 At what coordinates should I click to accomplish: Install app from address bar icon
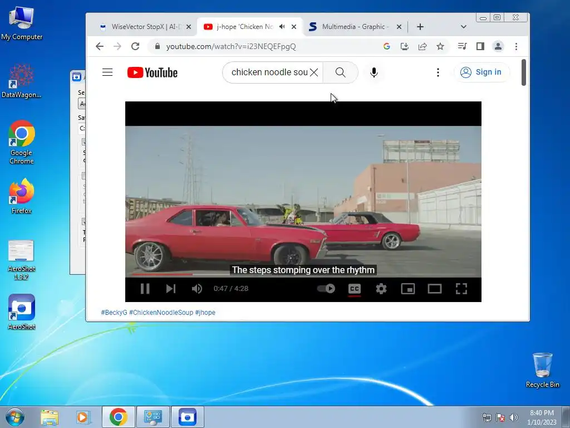click(404, 46)
